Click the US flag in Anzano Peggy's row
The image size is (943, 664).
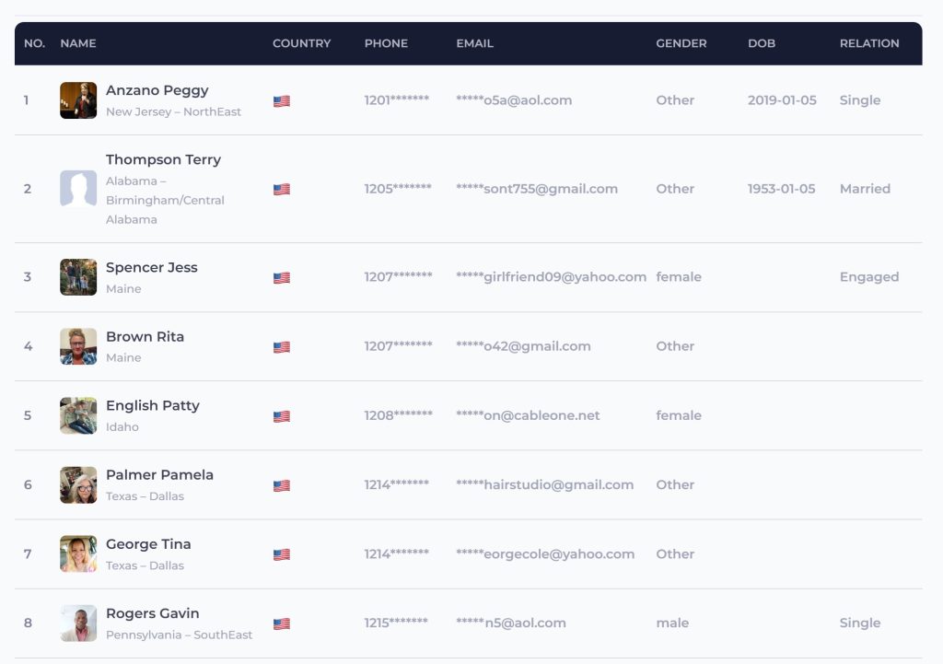(282, 101)
